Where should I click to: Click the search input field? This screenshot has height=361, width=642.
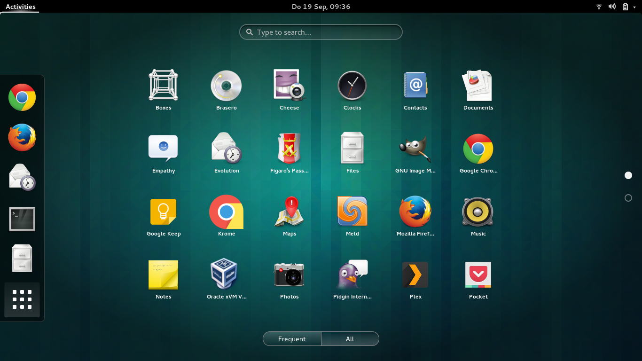321,32
